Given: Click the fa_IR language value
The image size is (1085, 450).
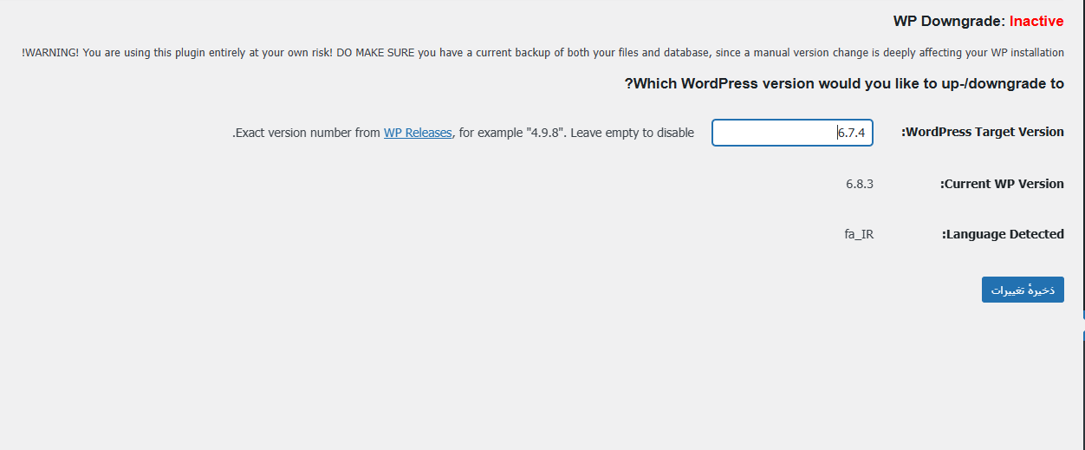Looking at the screenshot, I should point(859,234).
